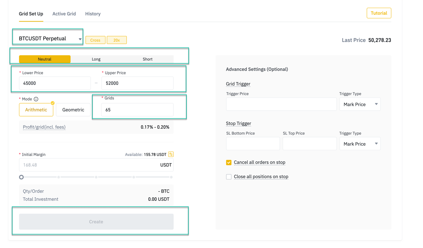
Task: Select the Short grid direction
Action: pyautogui.click(x=147, y=59)
